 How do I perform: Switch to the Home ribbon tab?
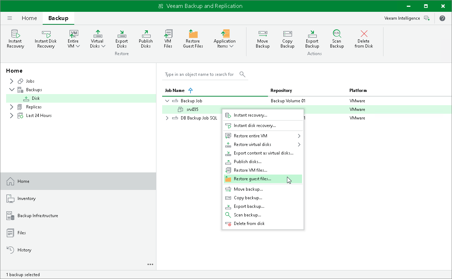(x=29, y=18)
